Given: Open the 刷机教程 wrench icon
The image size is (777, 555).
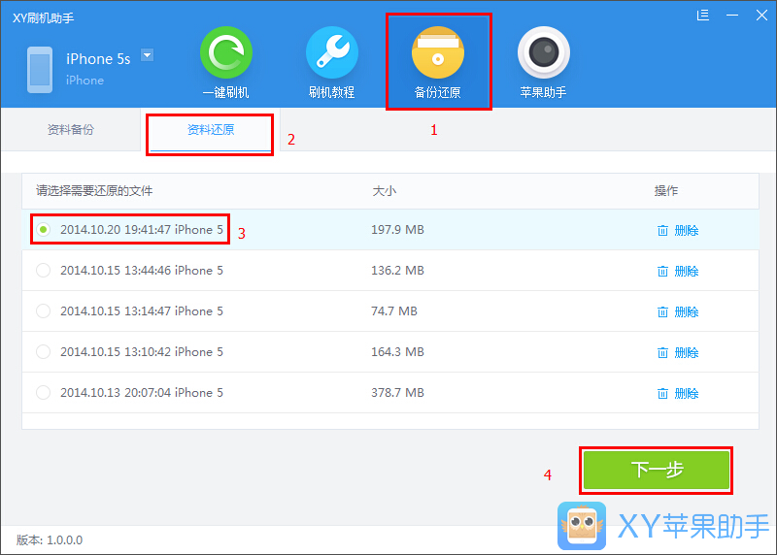Looking at the screenshot, I should click(332, 52).
